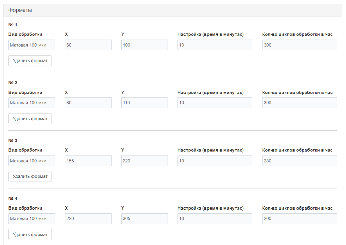Select the Вид обработки field in format № 1
Image resolution: width=346 pixels, height=245 pixels.
pyautogui.click(x=32, y=45)
